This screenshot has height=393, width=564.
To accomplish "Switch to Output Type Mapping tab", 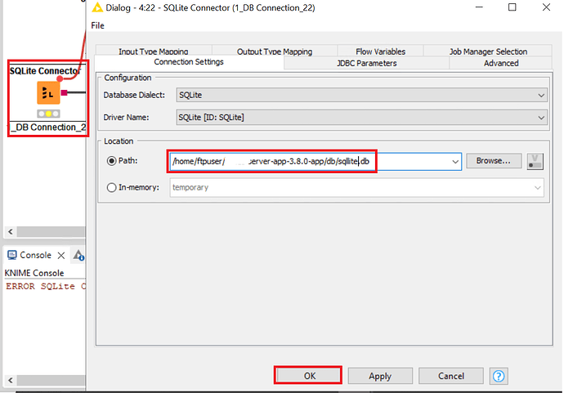I will click(x=275, y=51).
